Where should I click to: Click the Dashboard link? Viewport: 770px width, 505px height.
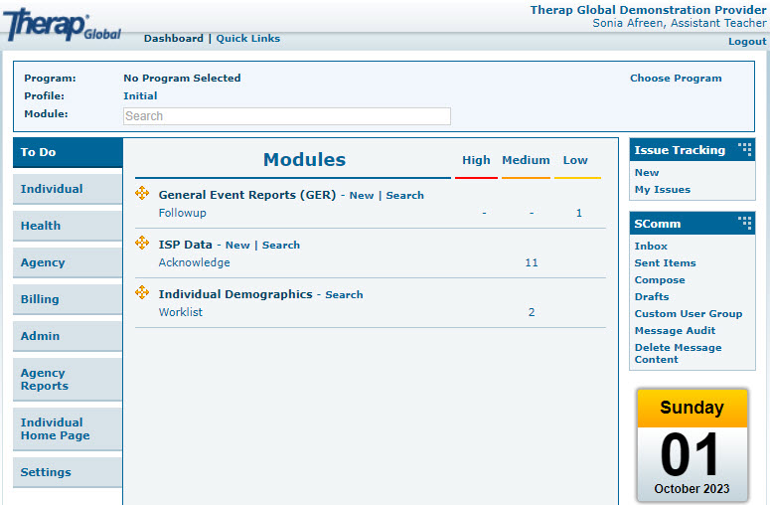[173, 39]
